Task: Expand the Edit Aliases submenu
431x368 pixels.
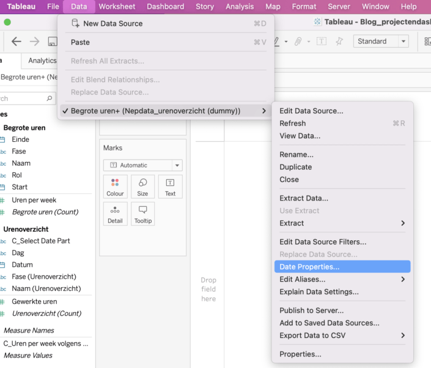Action: point(342,279)
